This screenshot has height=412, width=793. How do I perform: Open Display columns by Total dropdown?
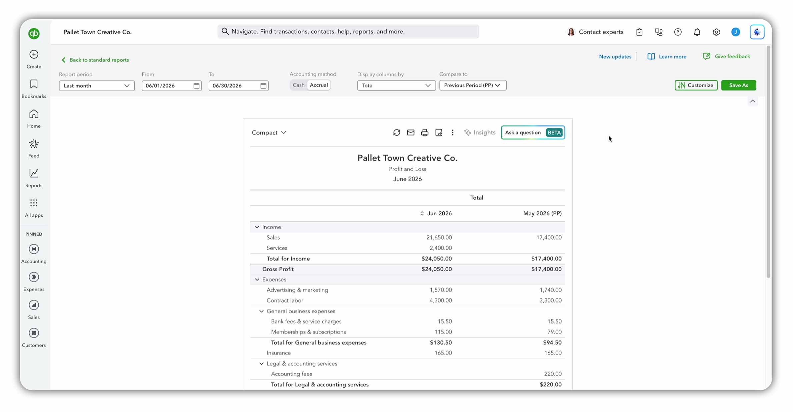396,86
